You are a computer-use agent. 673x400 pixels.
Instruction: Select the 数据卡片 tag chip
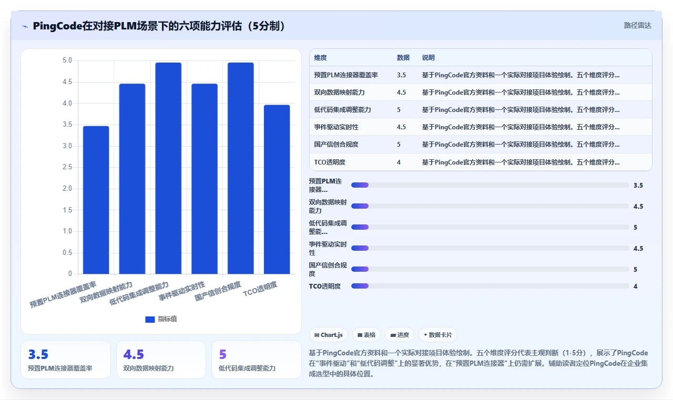click(437, 335)
